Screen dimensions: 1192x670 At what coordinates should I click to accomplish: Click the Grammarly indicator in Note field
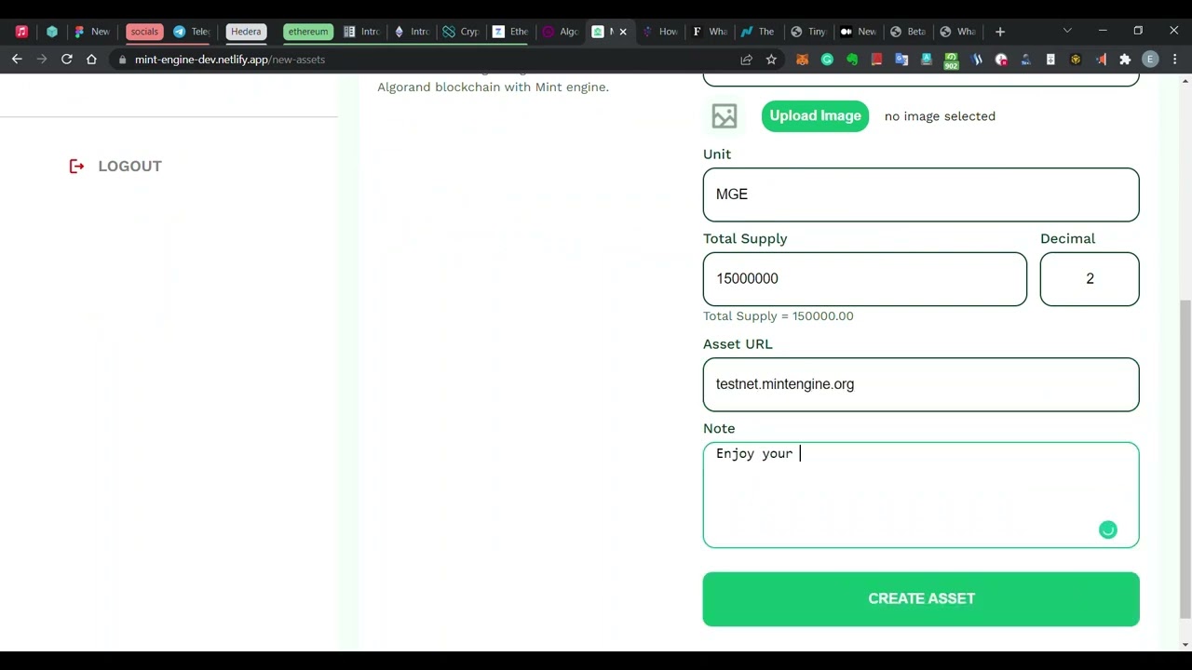coord(1107,529)
